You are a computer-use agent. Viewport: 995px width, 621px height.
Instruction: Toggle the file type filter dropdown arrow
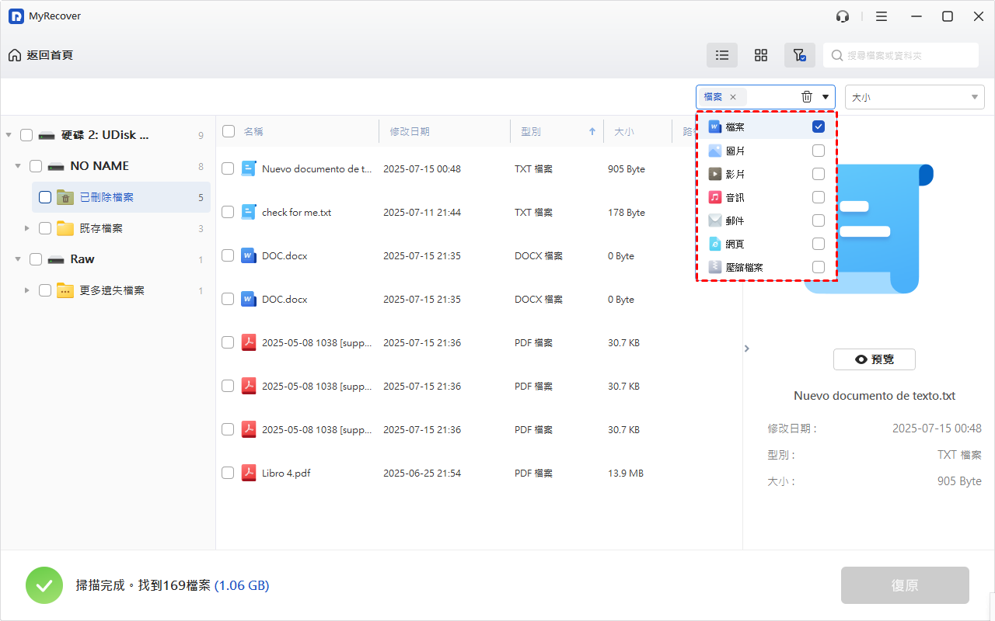(x=825, y=97)
